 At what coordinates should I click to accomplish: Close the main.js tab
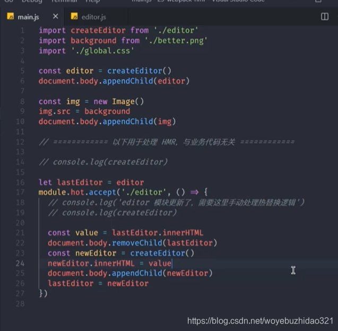[55, 16]
